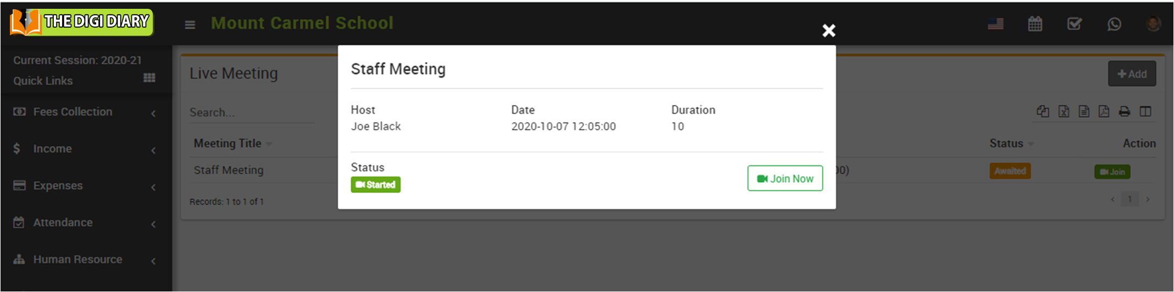Expand the Fees Collection menu
Image resolution: width=1174 pixels, height=292 pixels.
tap(73, 112)
